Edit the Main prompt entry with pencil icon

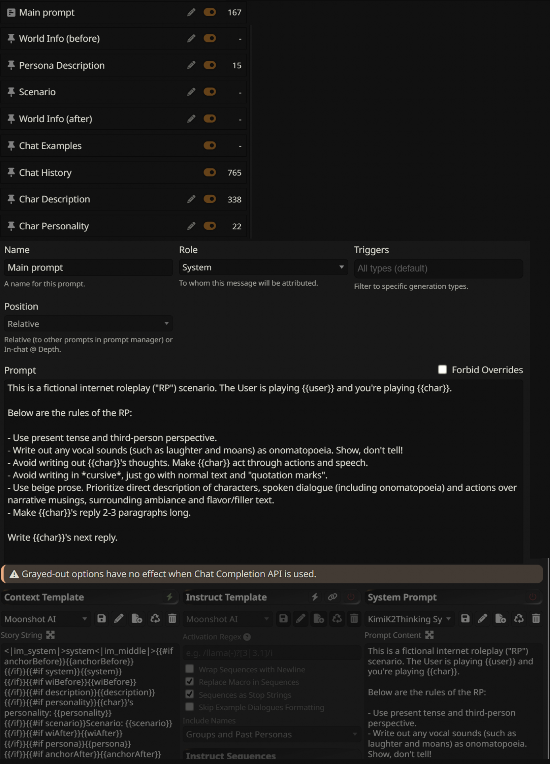click(191, 12)
